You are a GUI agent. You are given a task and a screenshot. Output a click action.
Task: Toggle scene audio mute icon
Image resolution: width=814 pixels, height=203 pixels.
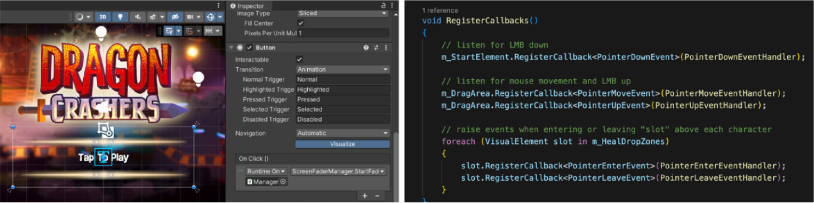click(138, 17)
